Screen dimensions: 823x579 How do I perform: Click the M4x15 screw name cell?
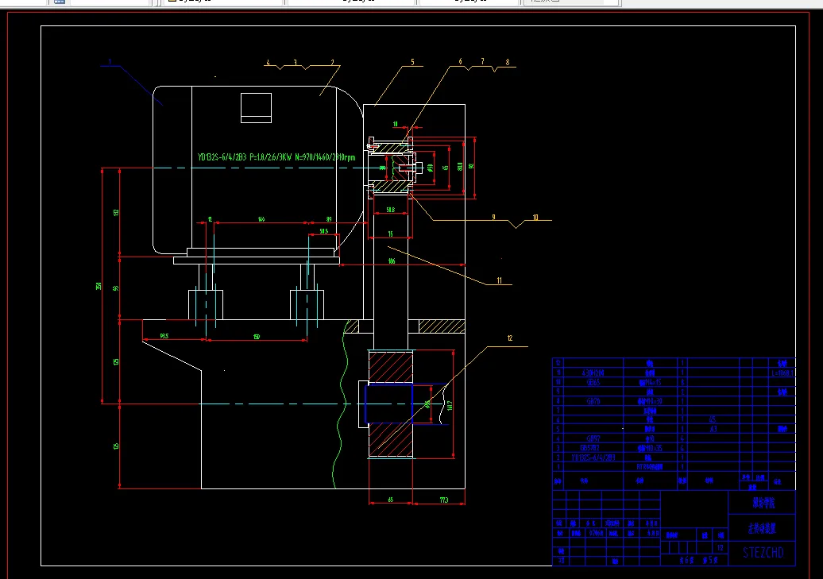pyautogui.click(x=650, y=382)
